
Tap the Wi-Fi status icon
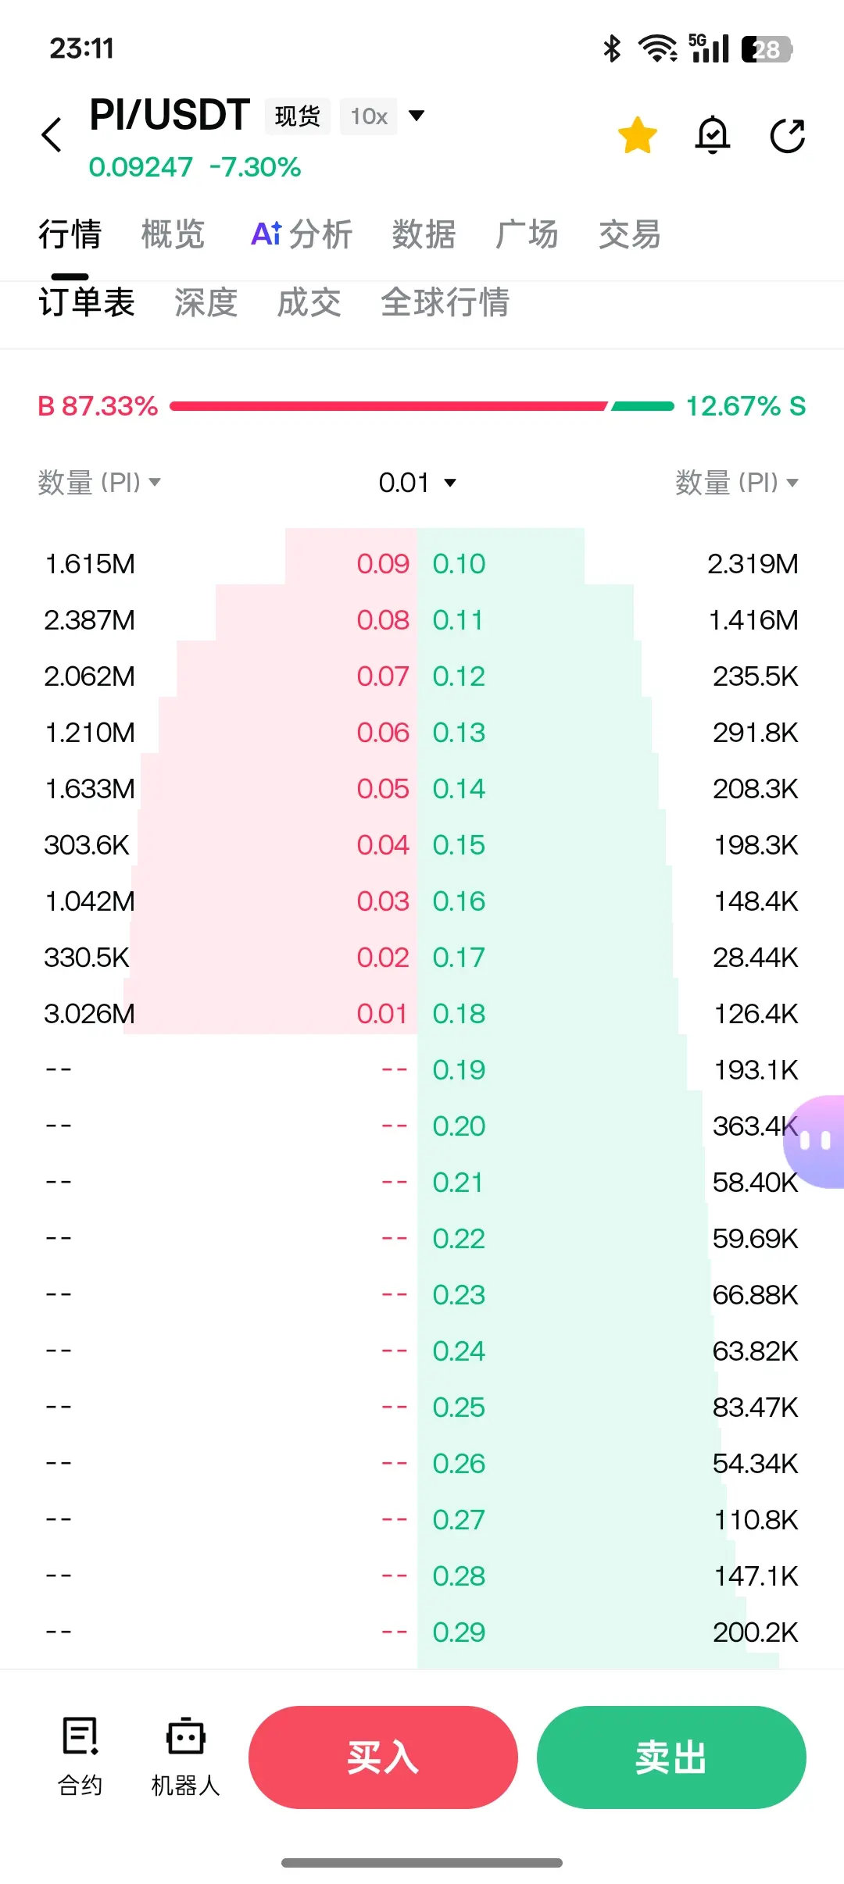657,48
